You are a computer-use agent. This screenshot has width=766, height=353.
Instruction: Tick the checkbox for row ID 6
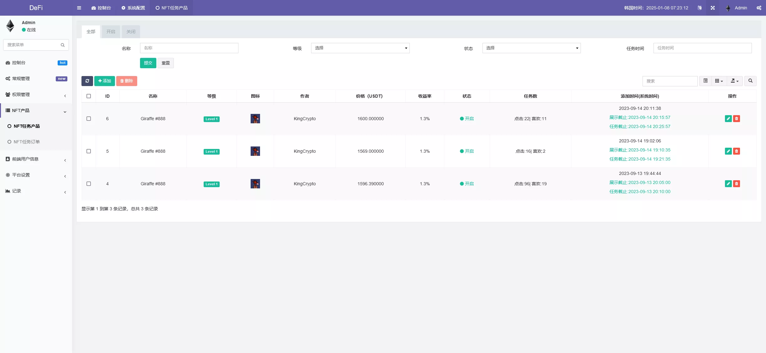89,119
